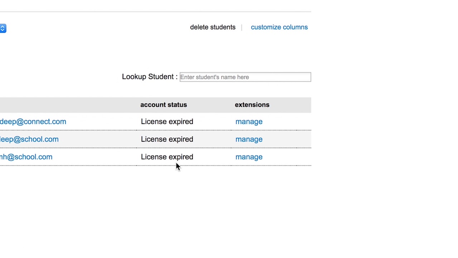
Task: Click License expired status in connect.com row
Action: [167, 121]
